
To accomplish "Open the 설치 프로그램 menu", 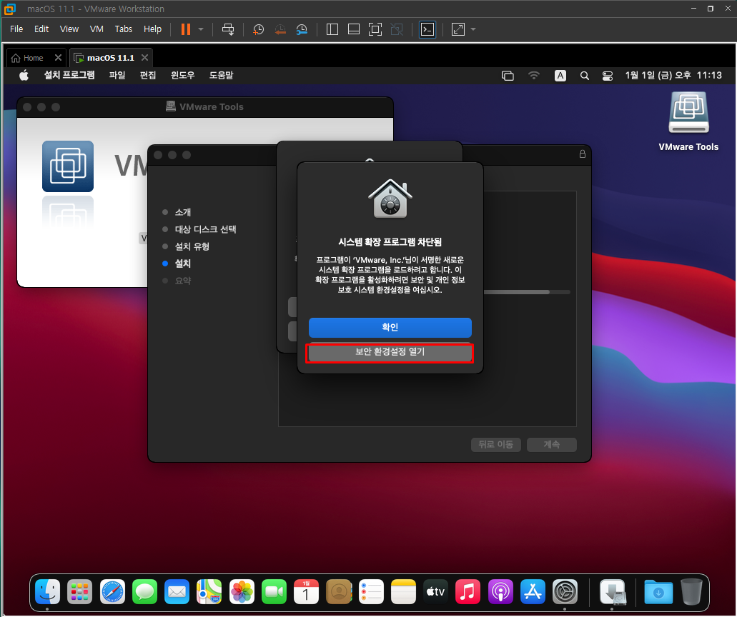I will point(69,75).
